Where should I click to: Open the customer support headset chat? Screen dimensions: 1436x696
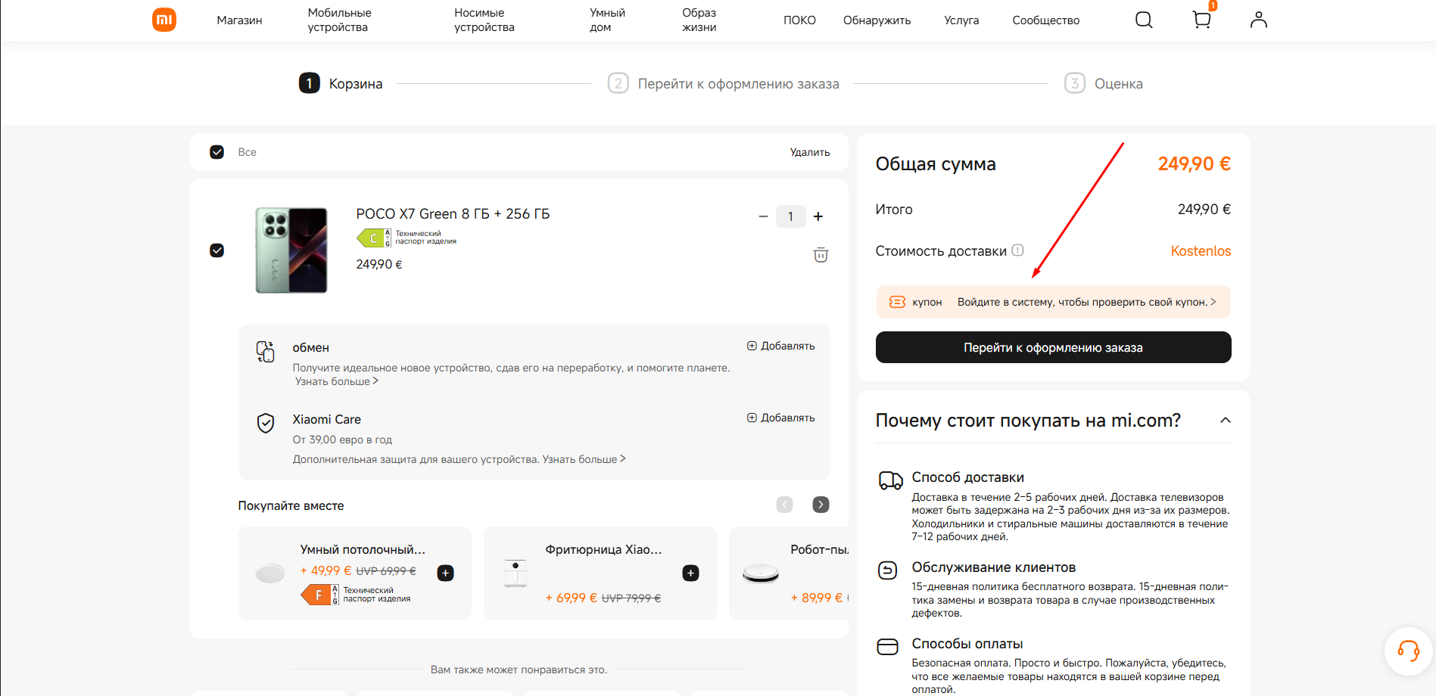click(x=1408, y=651)
